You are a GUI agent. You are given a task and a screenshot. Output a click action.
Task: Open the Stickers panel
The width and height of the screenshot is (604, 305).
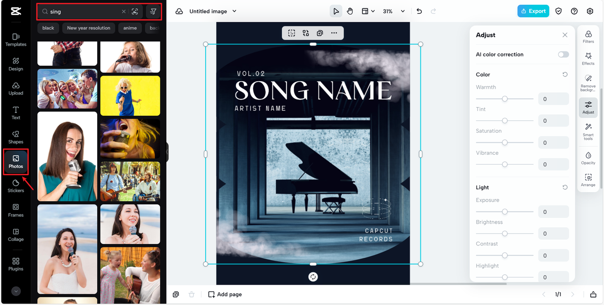16,186
